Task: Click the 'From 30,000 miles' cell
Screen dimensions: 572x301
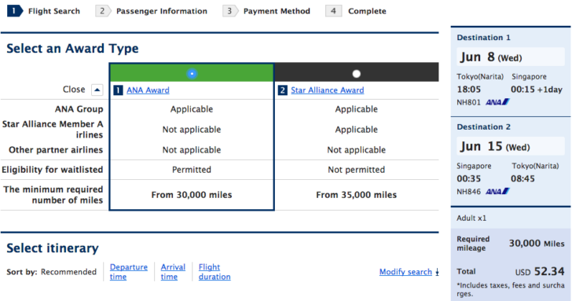Action: [x=192, y=195]
